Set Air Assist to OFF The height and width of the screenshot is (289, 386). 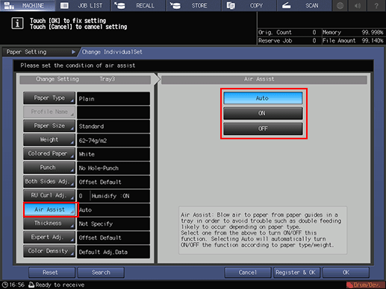coord(263,129)
